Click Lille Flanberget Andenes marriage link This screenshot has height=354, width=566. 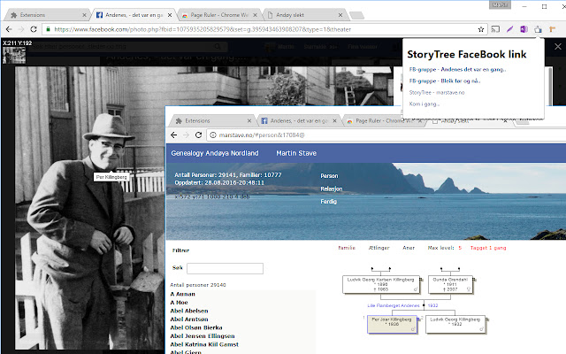(394, 305)
